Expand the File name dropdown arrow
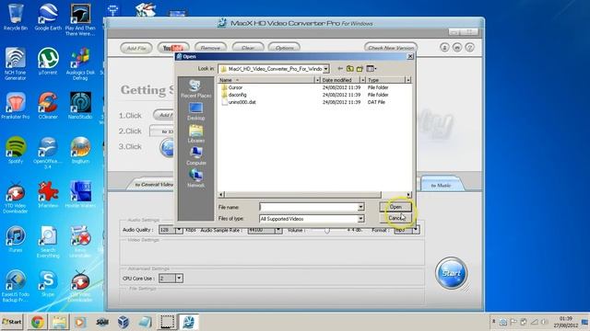 pos(360,207)
